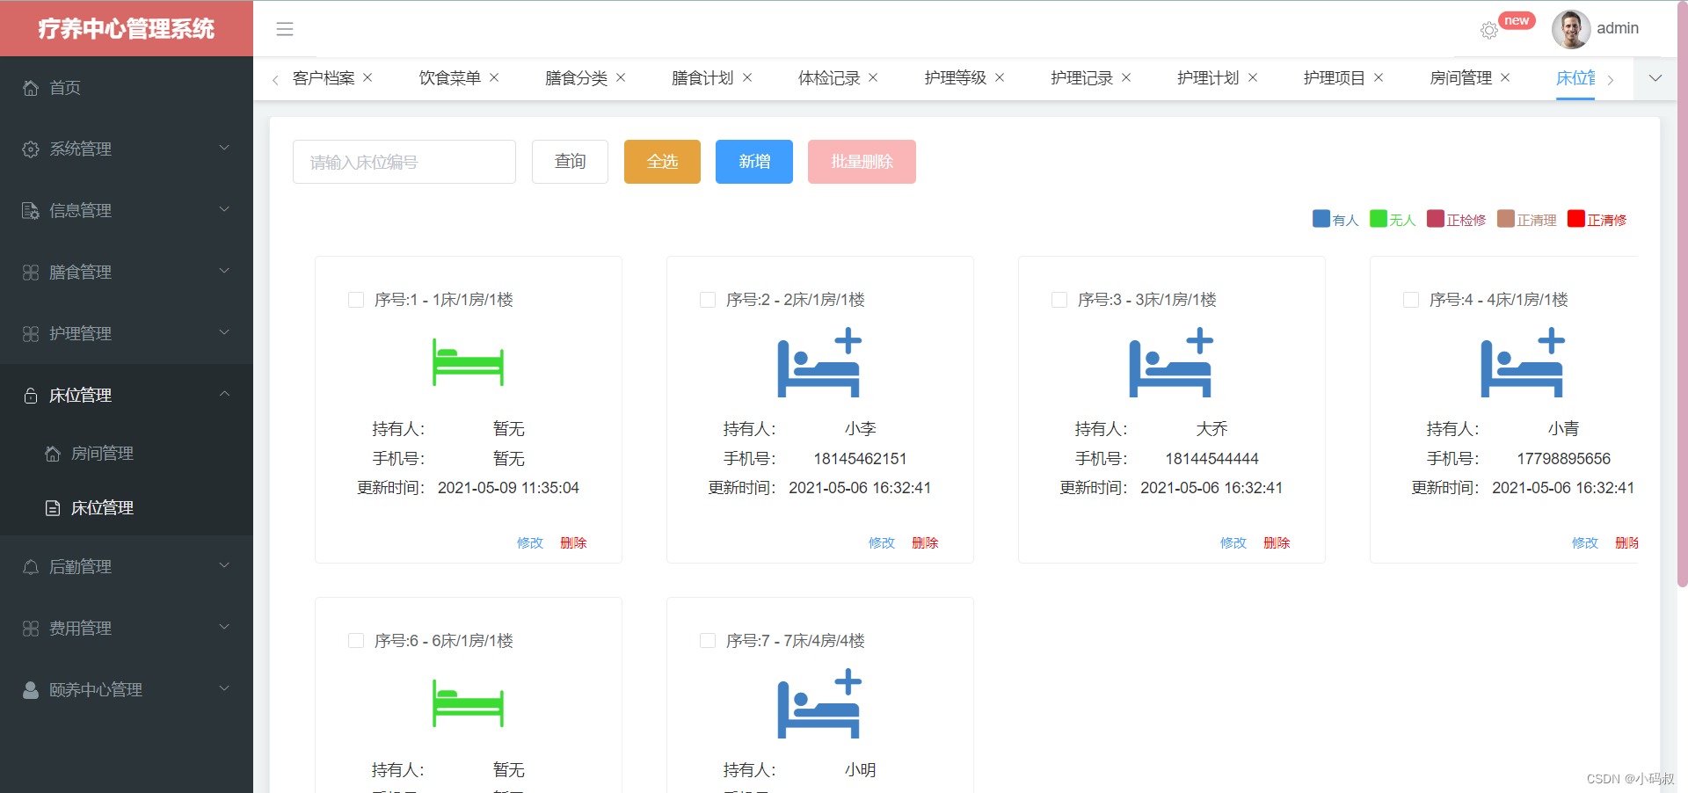Tick the checkbox for 序号:2 - 2床/1房/1楼

tap(708, 300)
